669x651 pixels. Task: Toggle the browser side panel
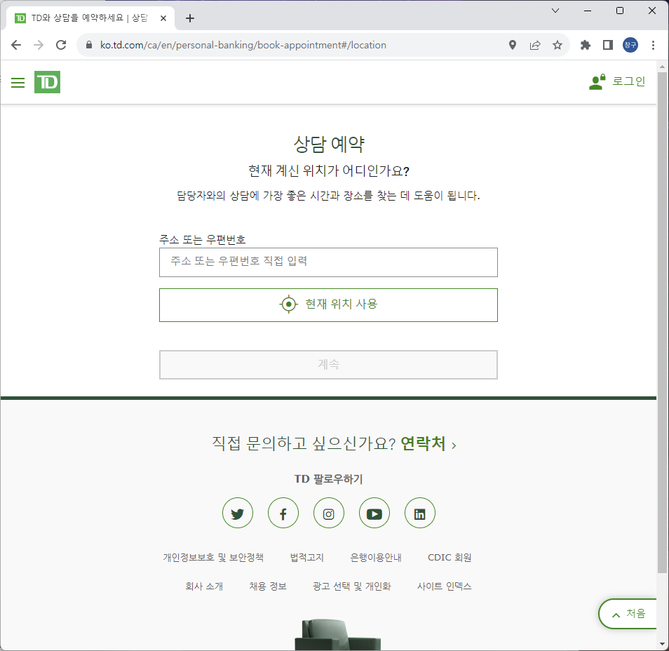(607, 45)
